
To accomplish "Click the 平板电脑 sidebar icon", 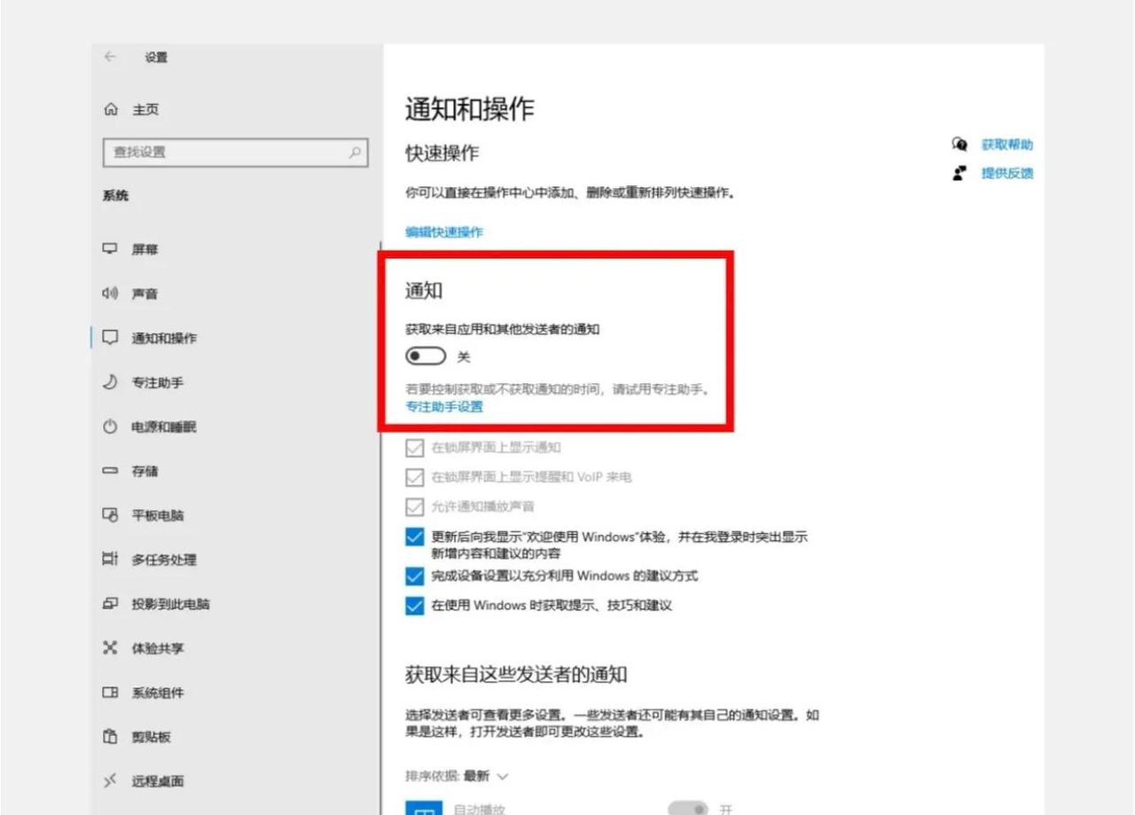I will coord(109,515).
